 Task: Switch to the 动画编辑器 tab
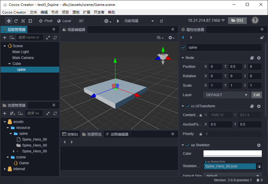pyautogui.click(x=117, y=134)
